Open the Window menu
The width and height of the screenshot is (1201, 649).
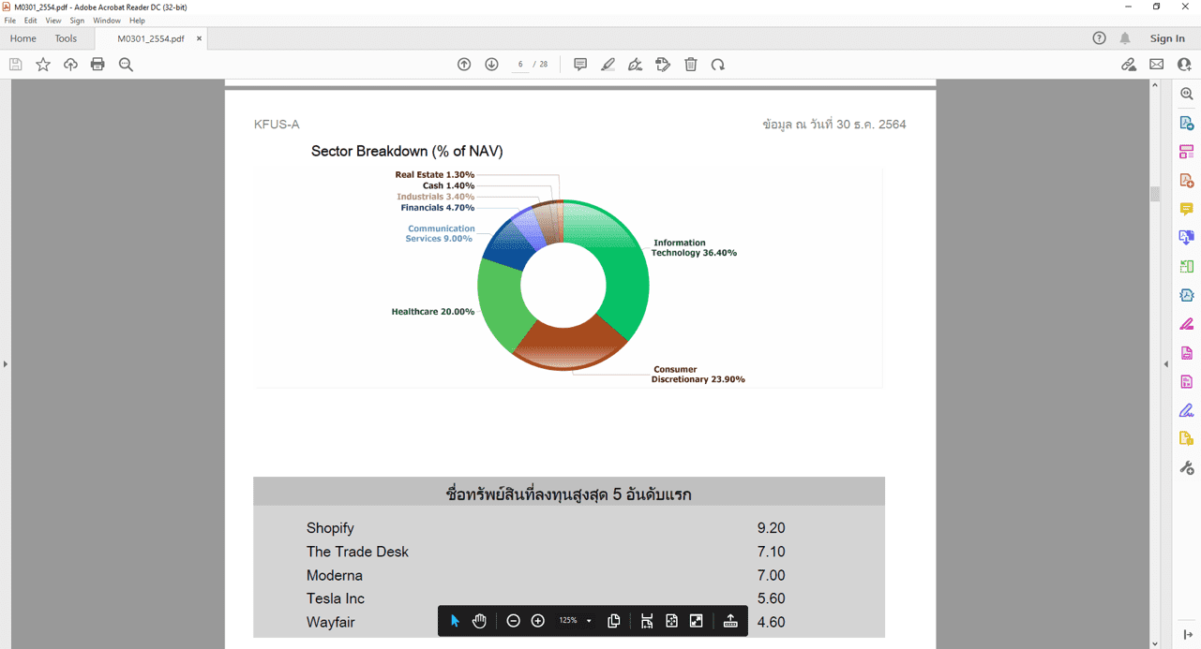point(107,21)
